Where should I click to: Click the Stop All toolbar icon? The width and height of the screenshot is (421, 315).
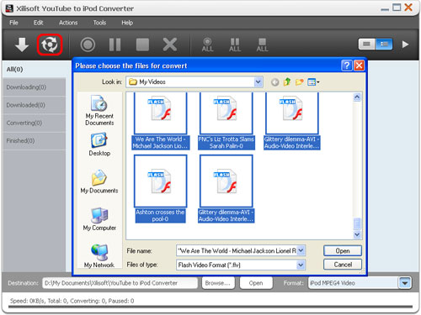pos(262,45)
